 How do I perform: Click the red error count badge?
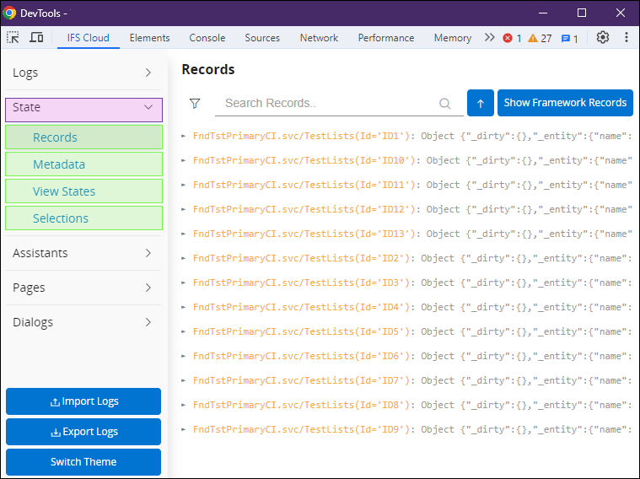(x=512, y=38)
